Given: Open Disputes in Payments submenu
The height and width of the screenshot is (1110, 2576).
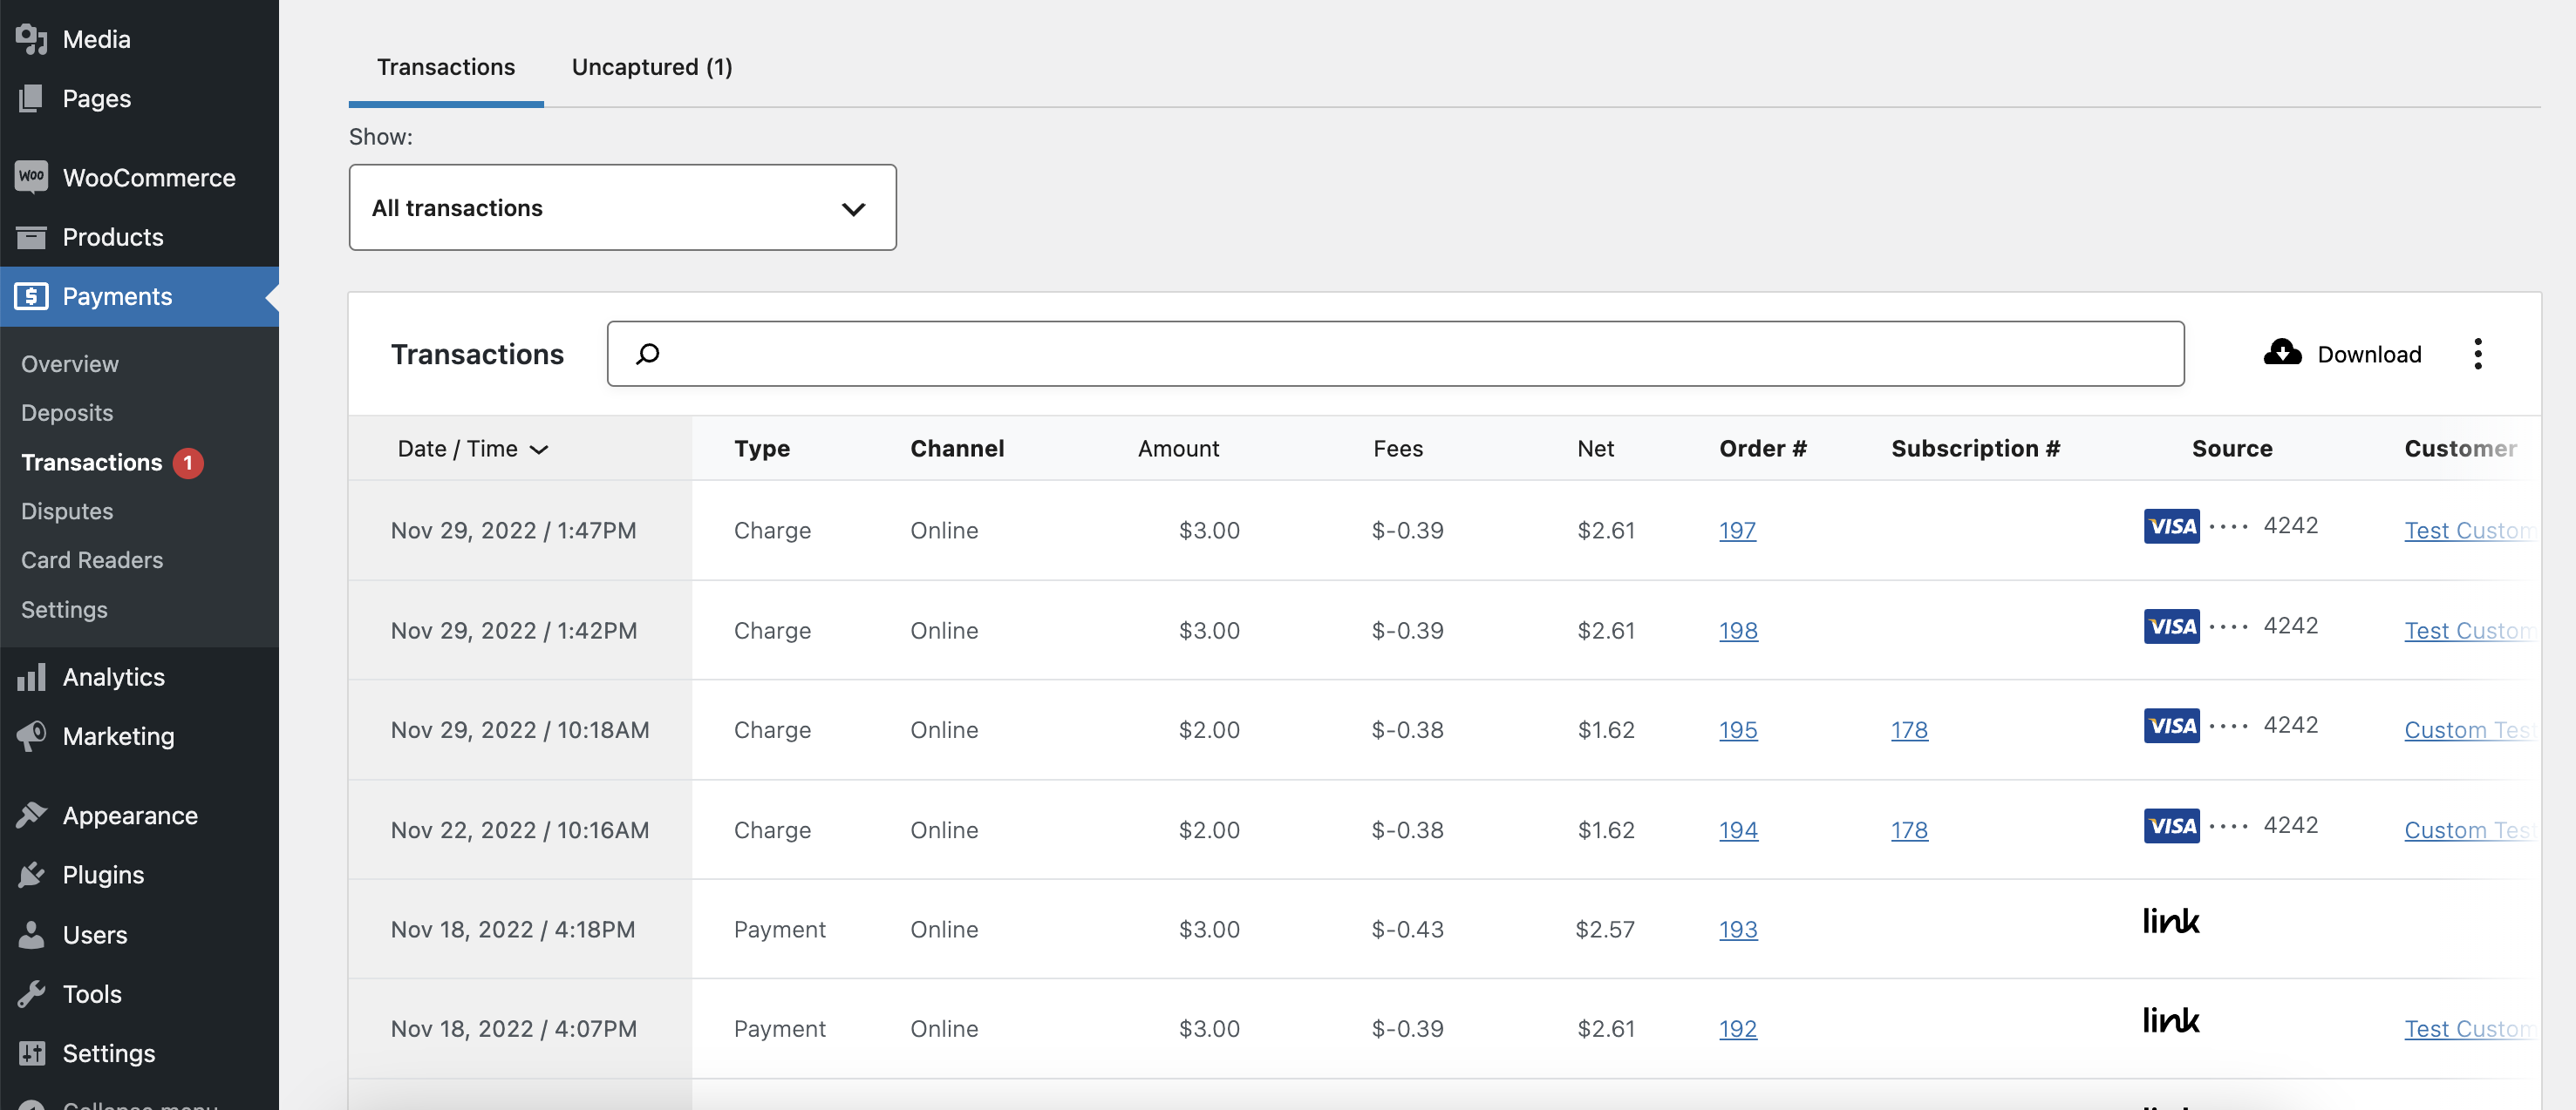Looking at the screenshot, I should coord(67,511).
